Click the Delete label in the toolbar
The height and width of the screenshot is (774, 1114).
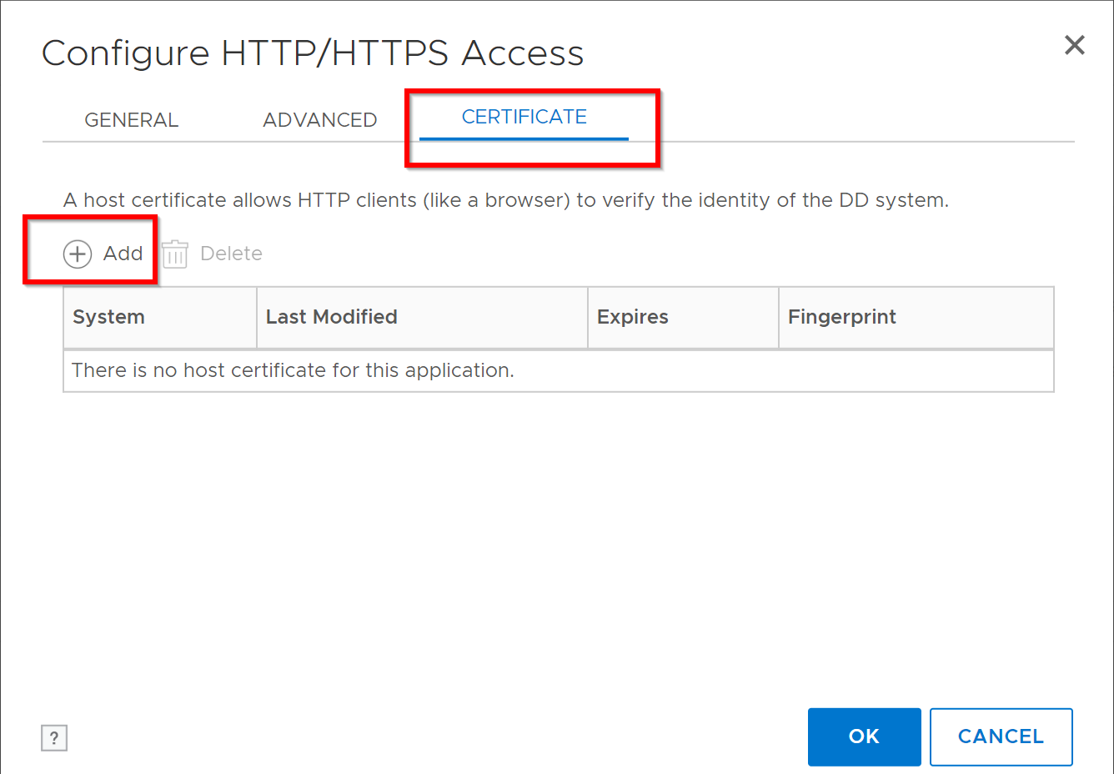[231, 254]
